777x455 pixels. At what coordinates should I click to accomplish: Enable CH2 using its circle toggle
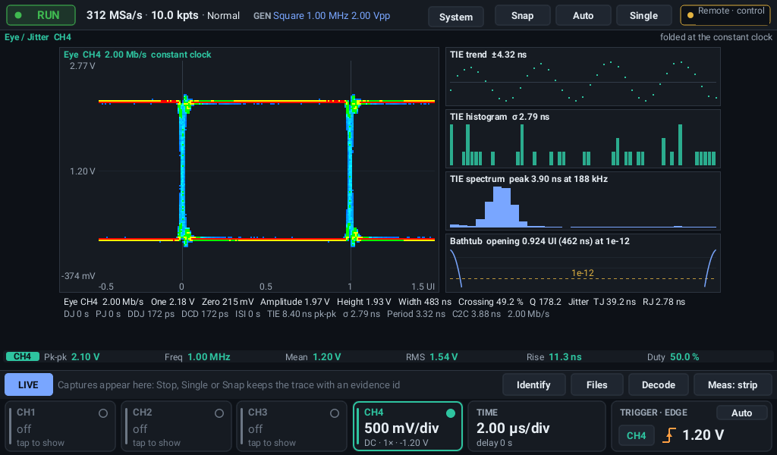pyautogui.click(x=219, y=413)
